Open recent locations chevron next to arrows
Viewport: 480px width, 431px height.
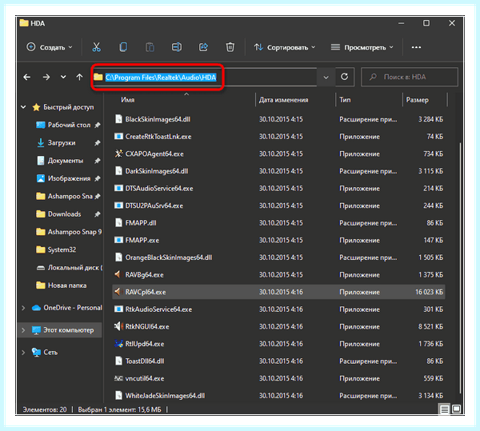pyautogui.click(x=63, y=77)
